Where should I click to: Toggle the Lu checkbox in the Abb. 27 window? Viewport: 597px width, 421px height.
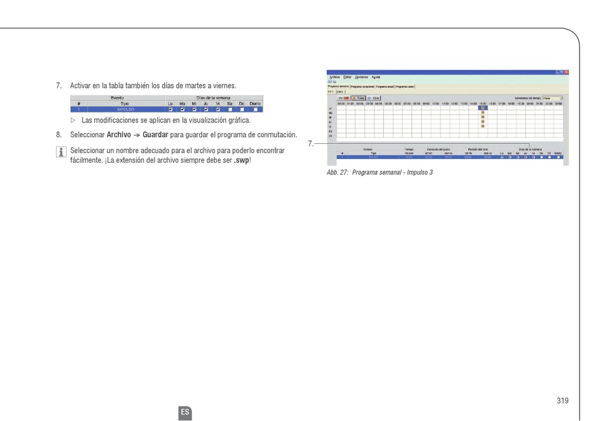click(502, 157)
